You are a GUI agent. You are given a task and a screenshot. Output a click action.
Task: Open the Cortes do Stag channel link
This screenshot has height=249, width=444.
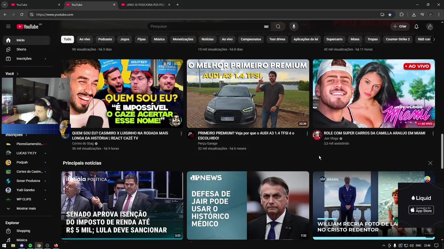tap(83, 144)
